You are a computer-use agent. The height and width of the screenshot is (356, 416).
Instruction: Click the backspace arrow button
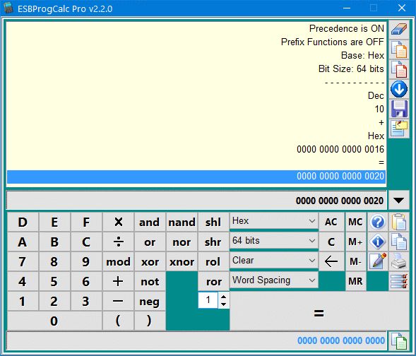331,261
